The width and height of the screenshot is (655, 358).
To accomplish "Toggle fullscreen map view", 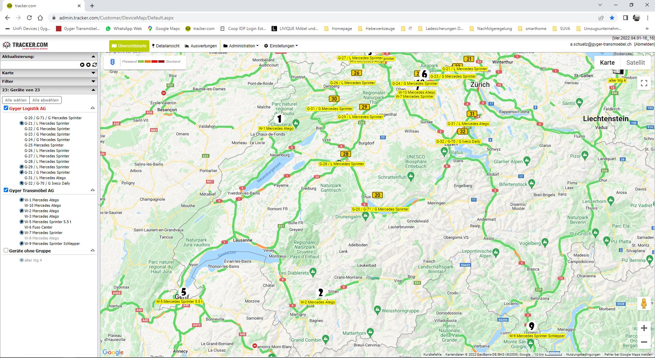I will pos(644,83).
